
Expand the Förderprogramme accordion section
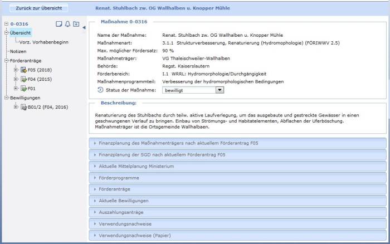(237, 178)
